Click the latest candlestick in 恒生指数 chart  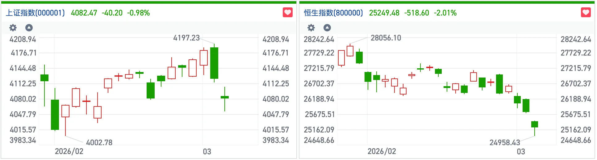535,124
